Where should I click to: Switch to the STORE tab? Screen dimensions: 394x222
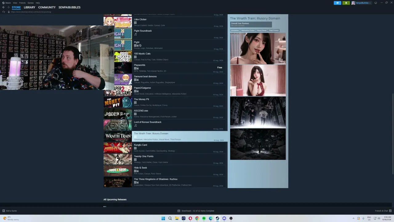16,7
